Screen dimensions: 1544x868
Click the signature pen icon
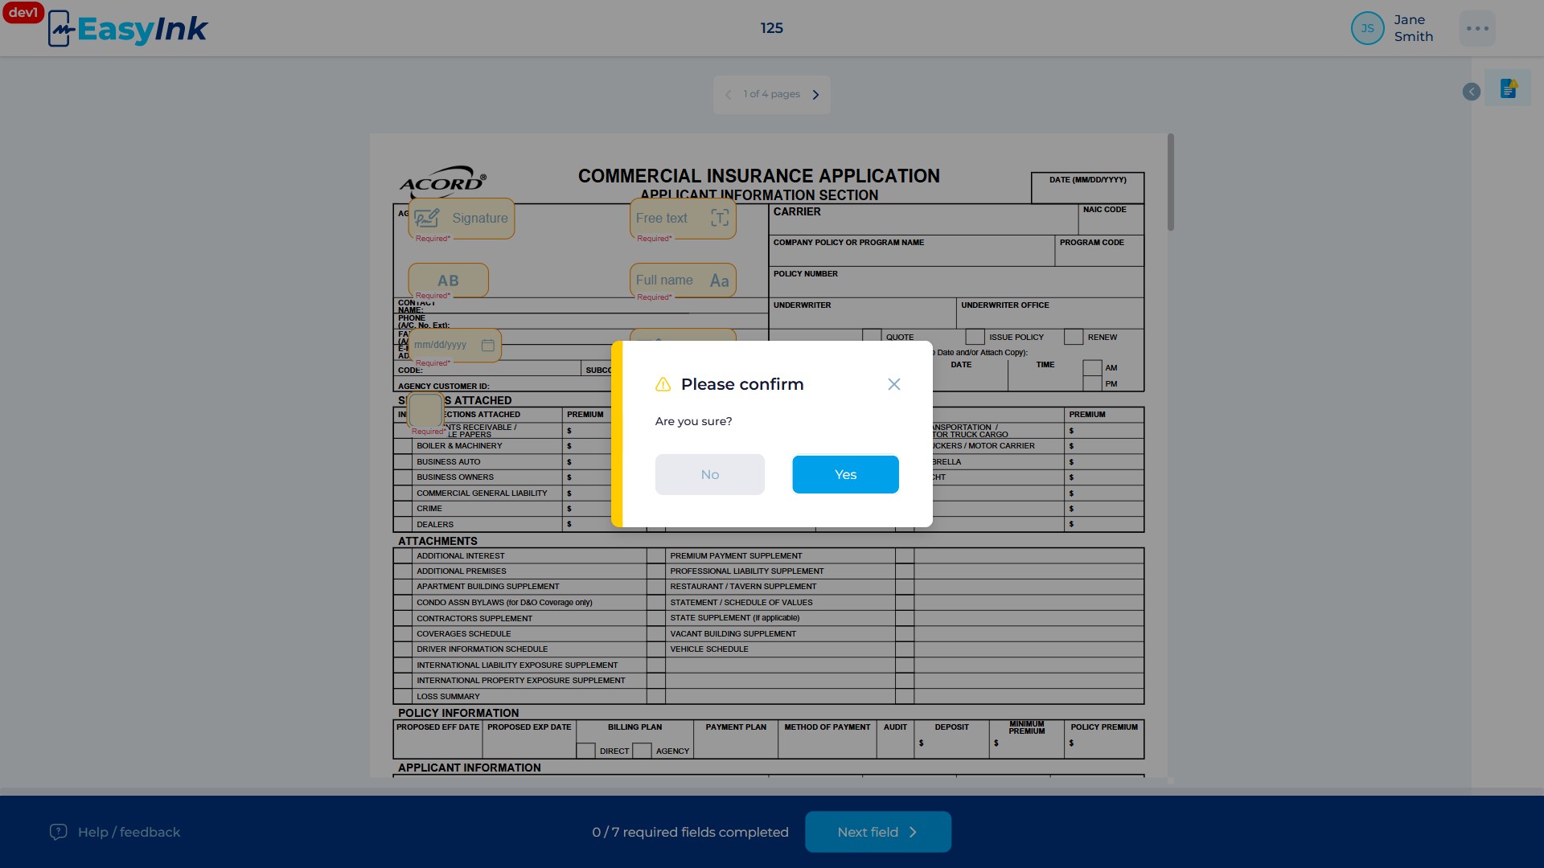[x=426, y=218]
